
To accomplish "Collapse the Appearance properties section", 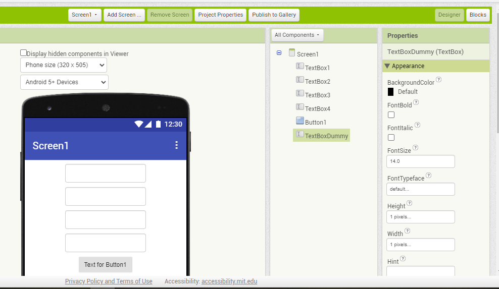I will click(387, 66).
